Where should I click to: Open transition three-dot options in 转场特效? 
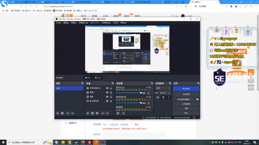click(168, 97)
